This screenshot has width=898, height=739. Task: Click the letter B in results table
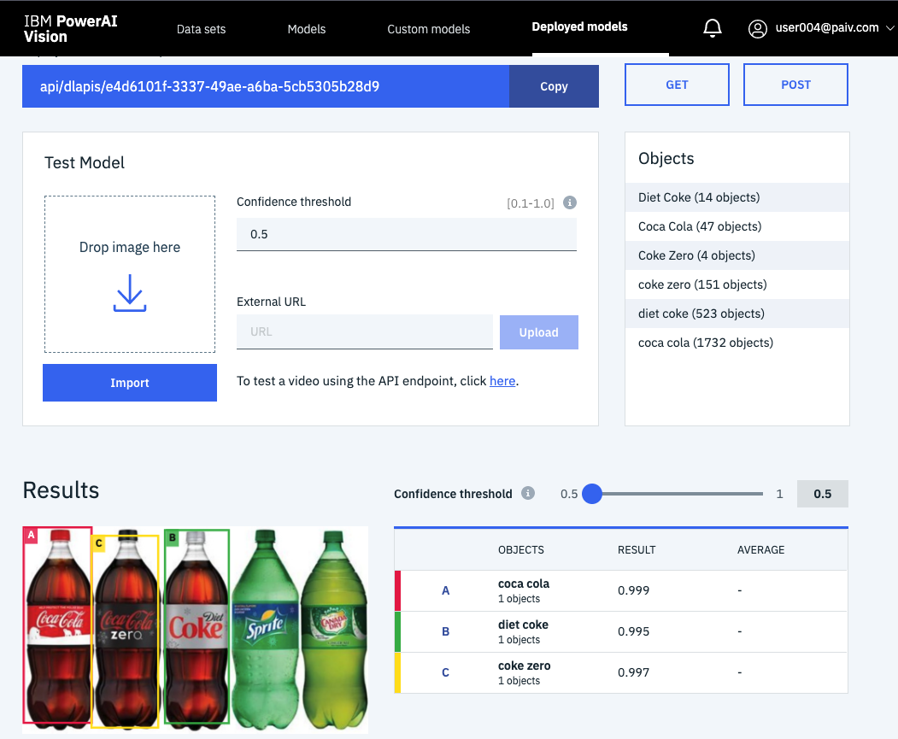[445, 632]
